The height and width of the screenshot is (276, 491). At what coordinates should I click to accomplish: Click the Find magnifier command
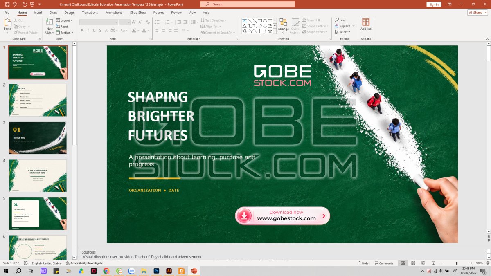340,20
